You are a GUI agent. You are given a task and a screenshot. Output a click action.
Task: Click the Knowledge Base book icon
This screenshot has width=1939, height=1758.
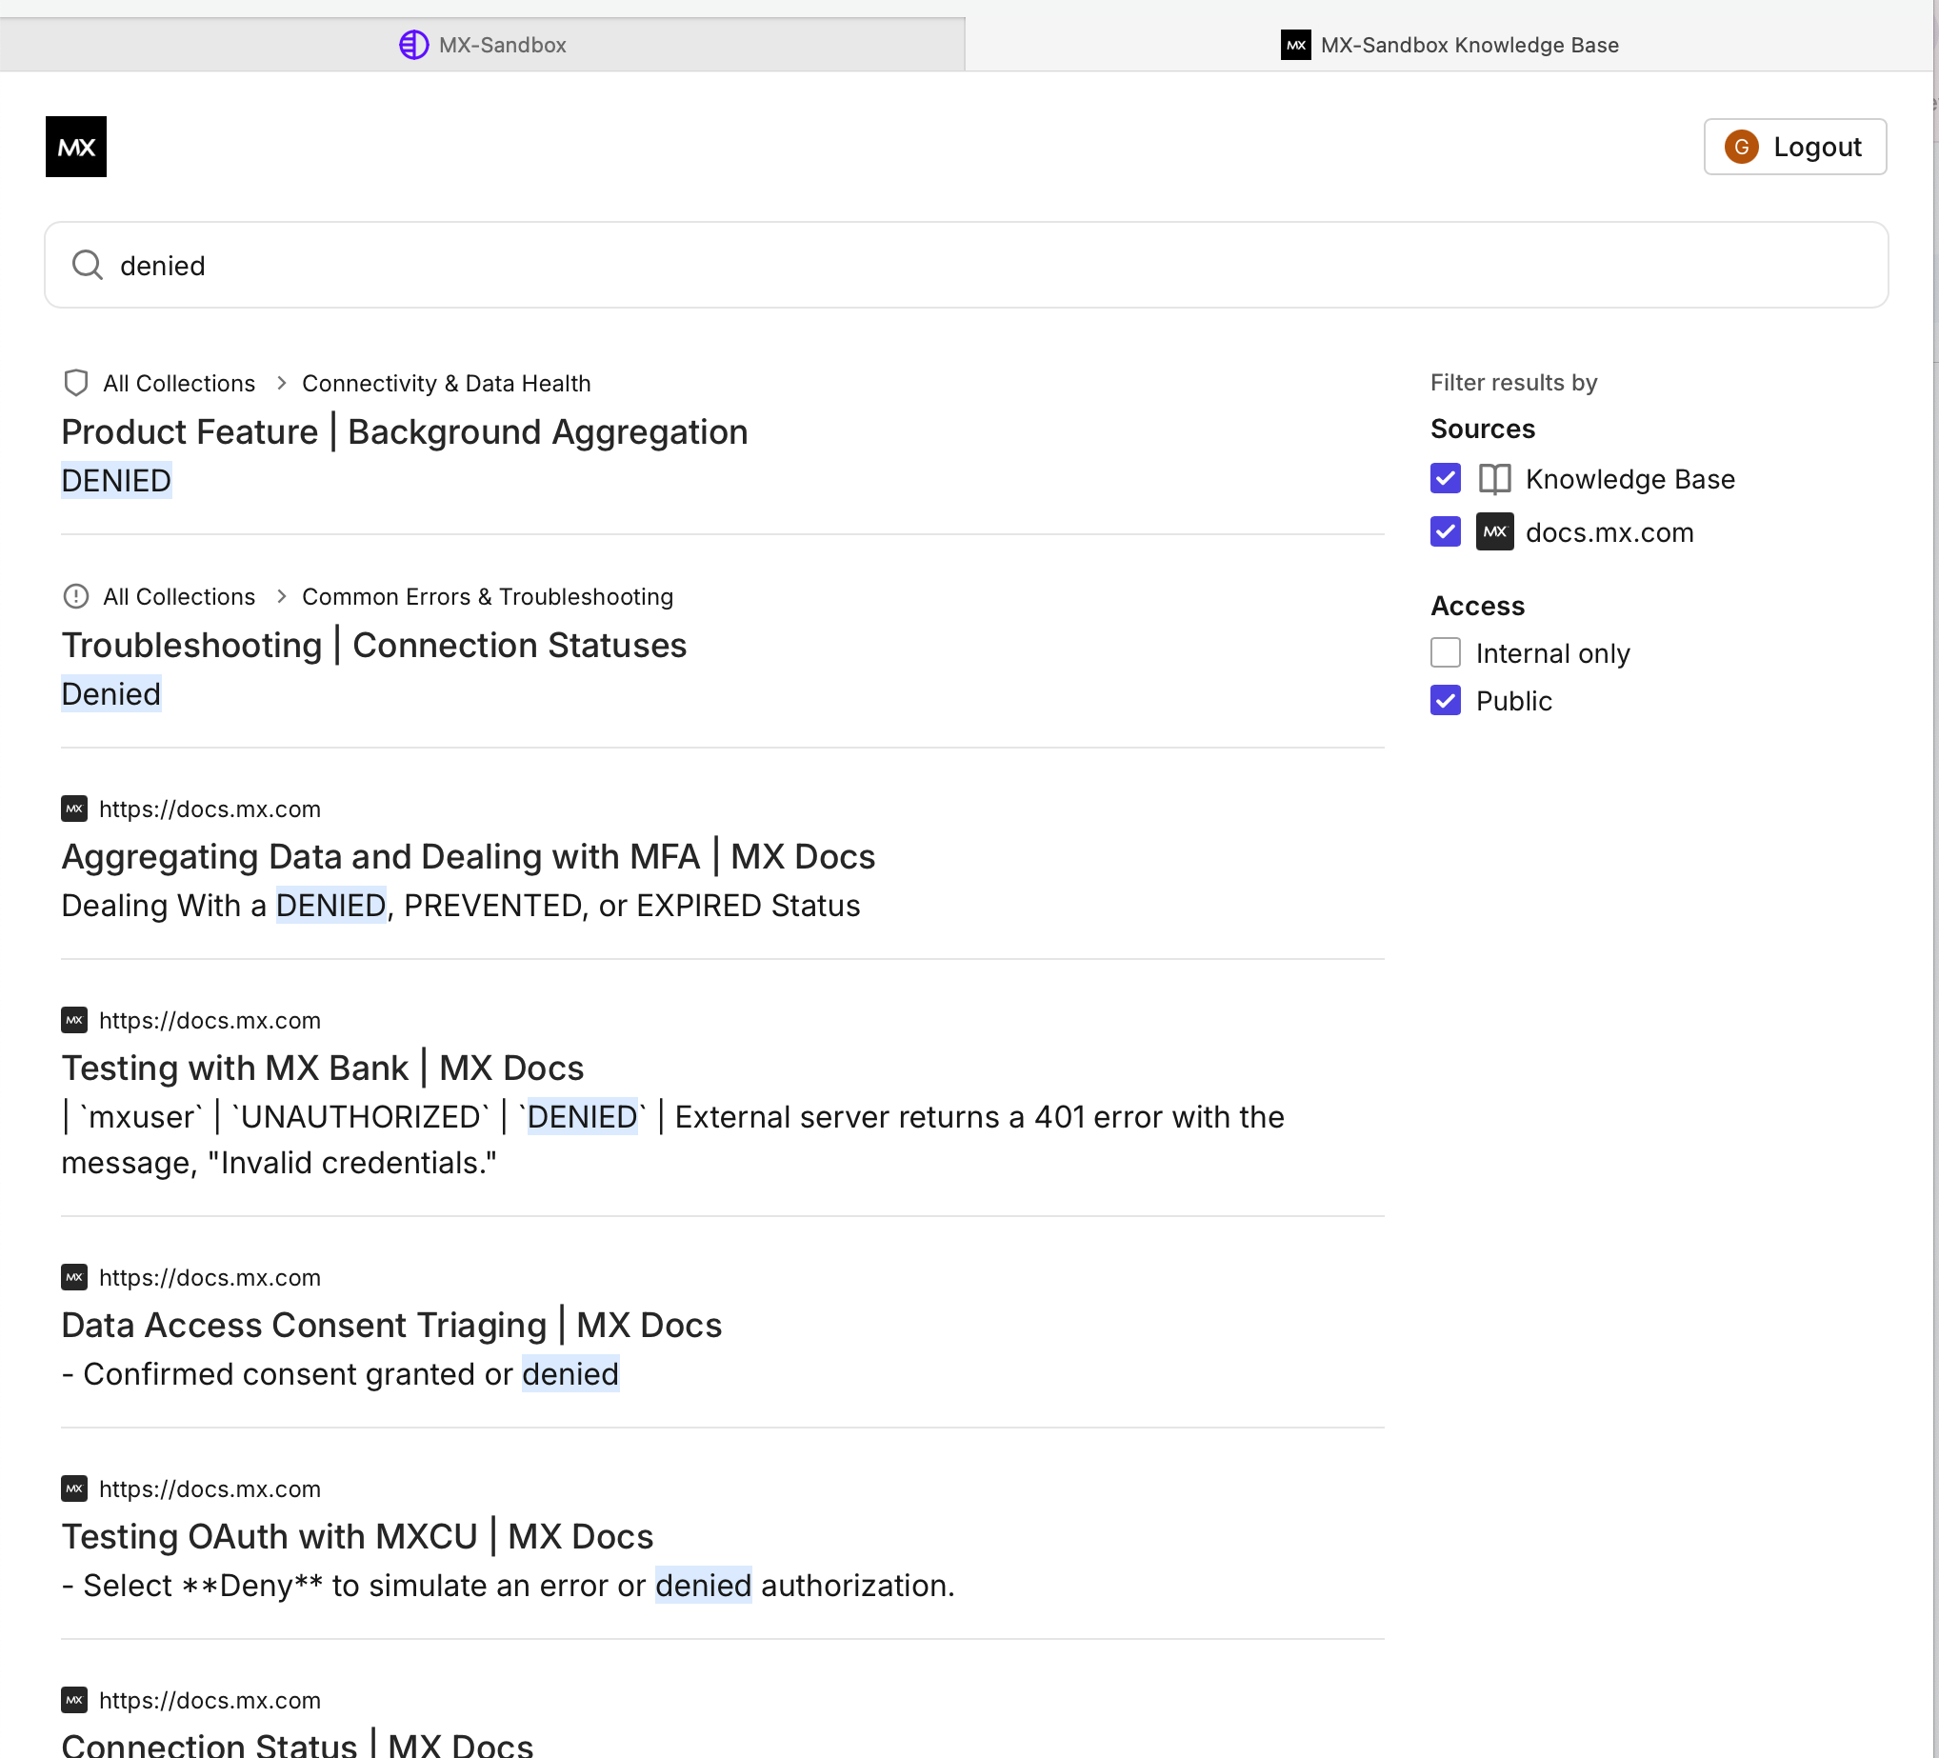tap(1494, 479)
